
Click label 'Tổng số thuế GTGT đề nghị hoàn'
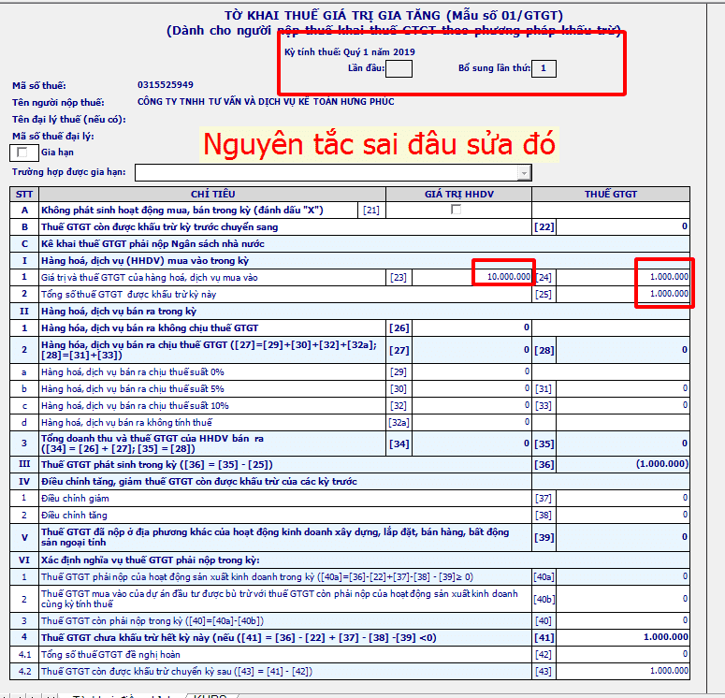[110, 655]
